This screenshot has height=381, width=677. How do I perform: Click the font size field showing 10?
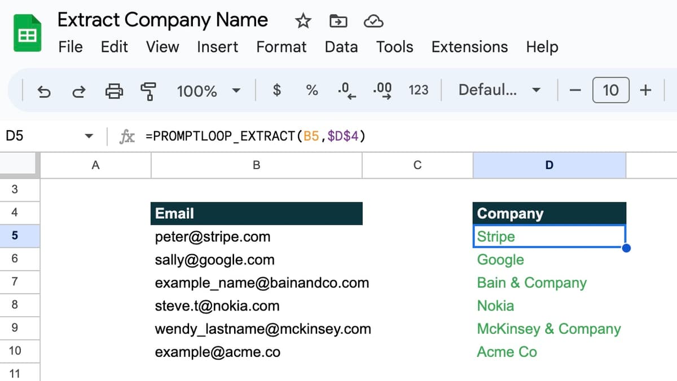pos(610,90)
